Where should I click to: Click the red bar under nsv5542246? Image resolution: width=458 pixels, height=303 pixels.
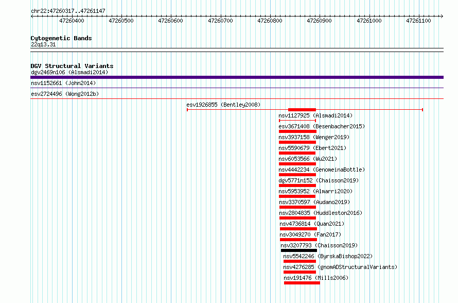[300, 261]
